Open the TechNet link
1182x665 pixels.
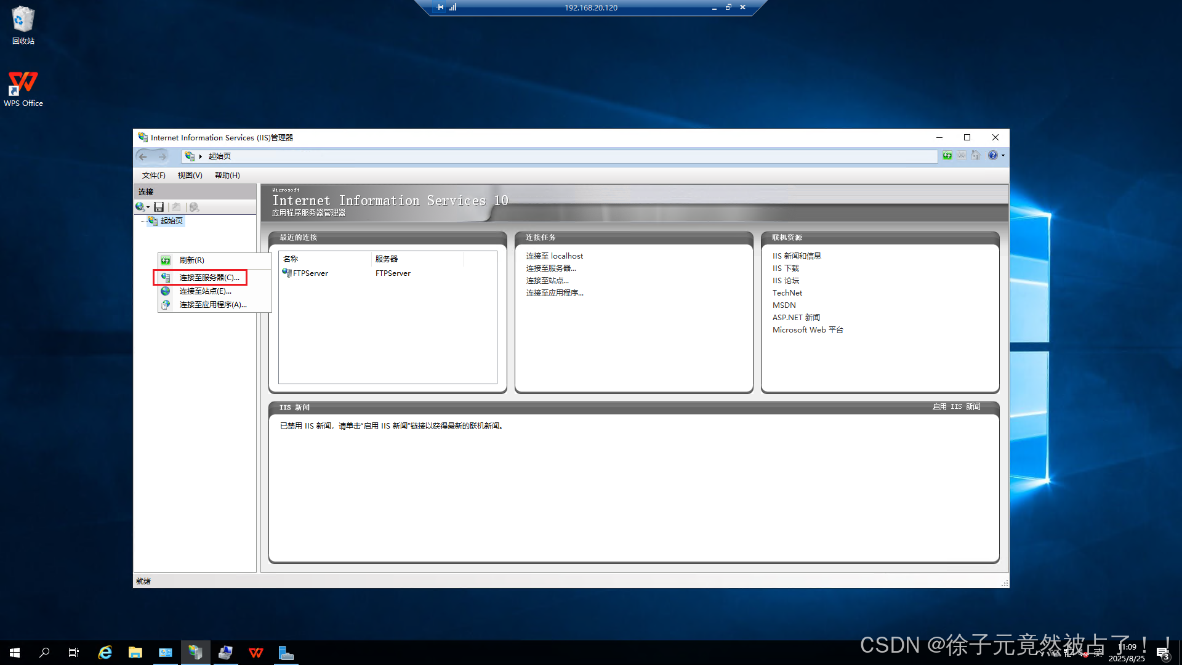[787, 293]
